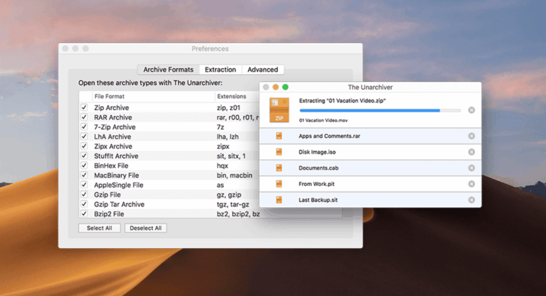Image resolution: width=546 pixels, height=296 pixels.
Task: Remove From Work.pit from queue
Action: coord(471,184)
